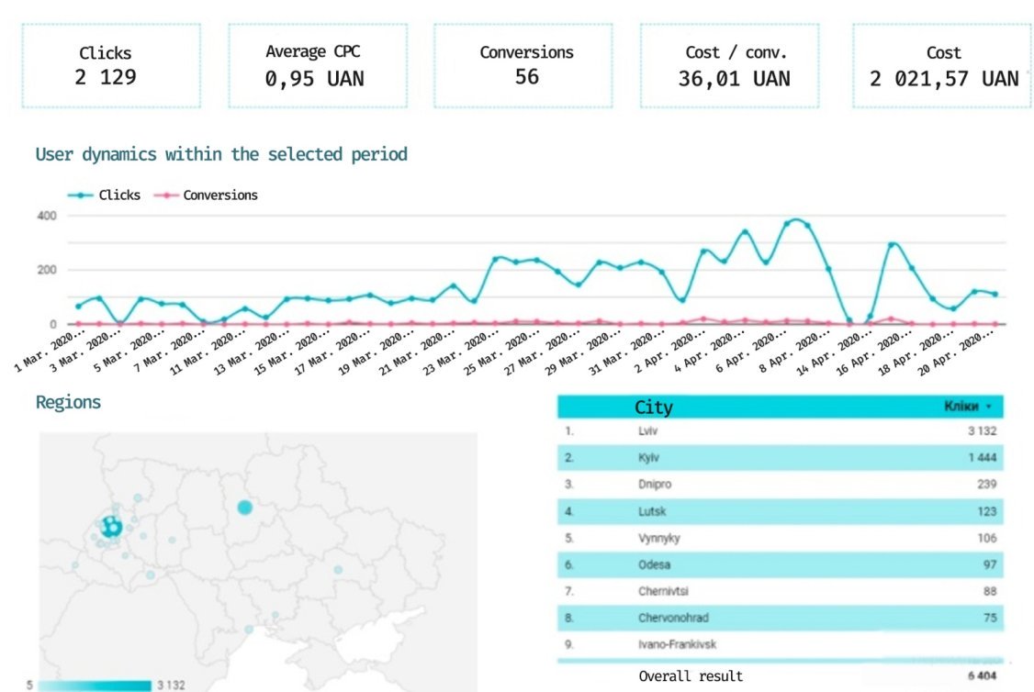This screenshot has height=692, width=1034.
Task: Click the City column header
Action: point(654,407)
